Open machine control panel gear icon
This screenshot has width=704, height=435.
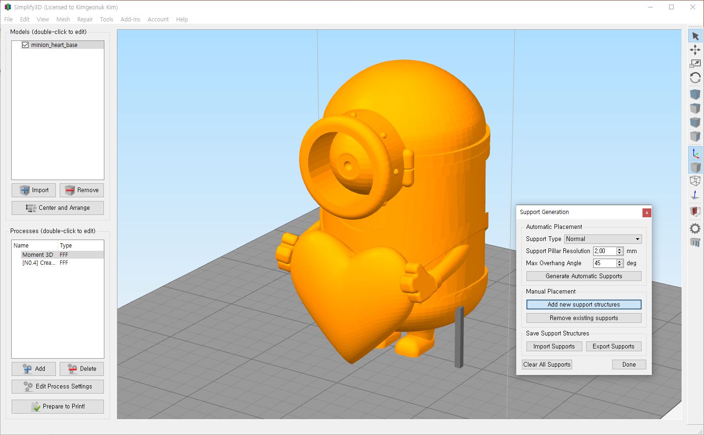coord(695,228)
